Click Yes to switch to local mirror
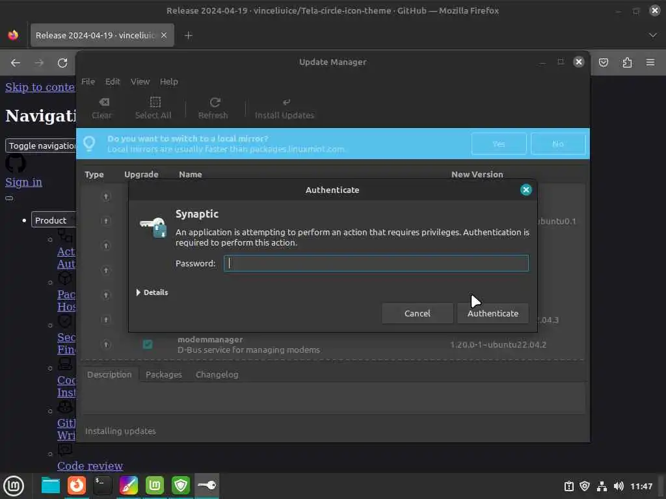This screenshot has width=666, height=499. pyautogui.click(x=499, y=144)
